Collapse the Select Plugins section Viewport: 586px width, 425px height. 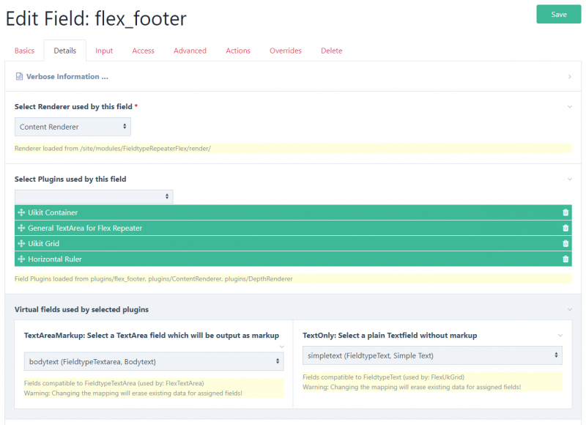[570, 179]
